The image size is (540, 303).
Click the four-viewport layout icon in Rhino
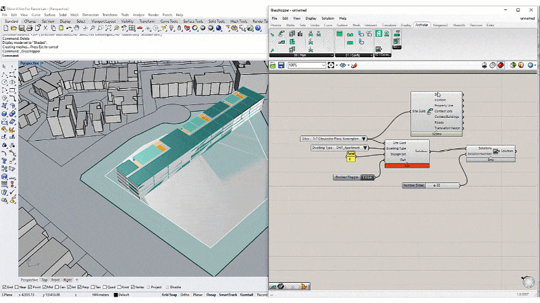132,28
